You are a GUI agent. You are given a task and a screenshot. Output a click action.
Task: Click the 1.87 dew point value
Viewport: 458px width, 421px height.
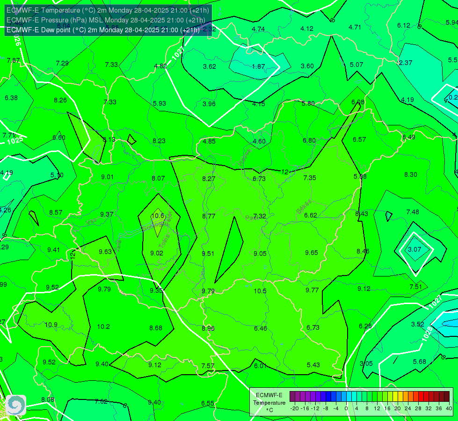258,66
